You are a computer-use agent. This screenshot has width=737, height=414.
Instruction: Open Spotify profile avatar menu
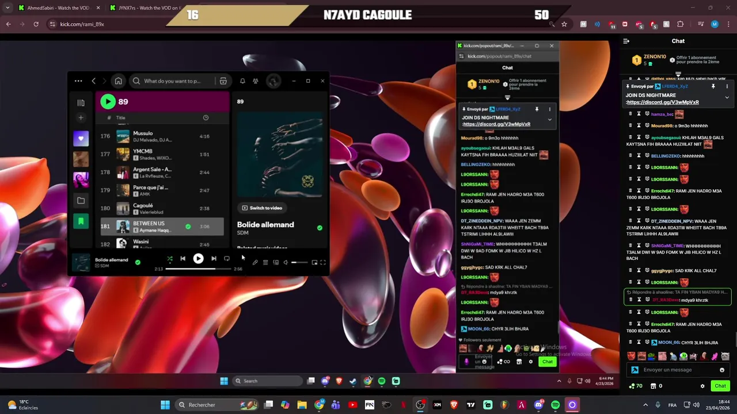click(x=273, y=81)
